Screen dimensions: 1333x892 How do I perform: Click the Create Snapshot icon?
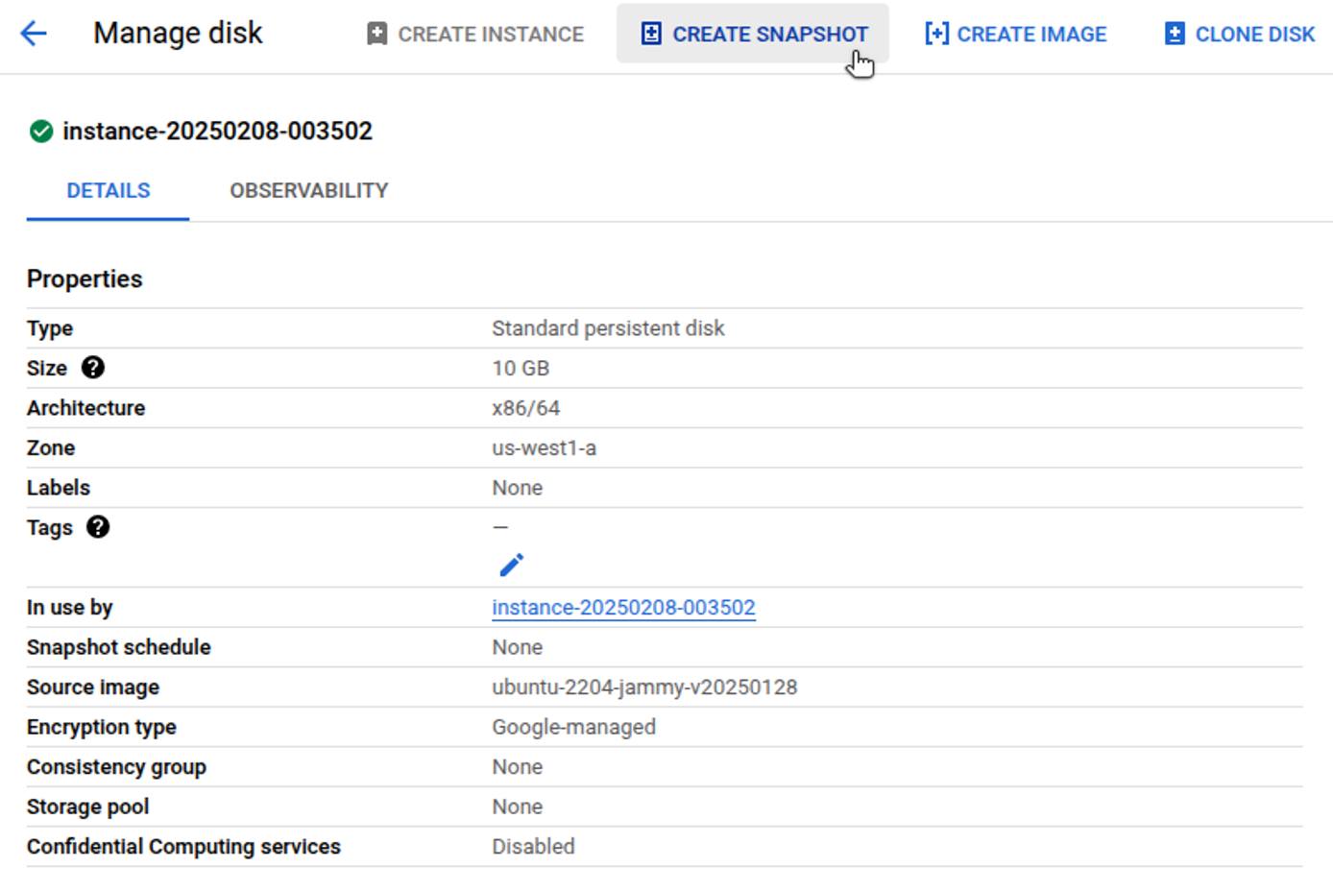pyautogui.click(x=651, y=34)
